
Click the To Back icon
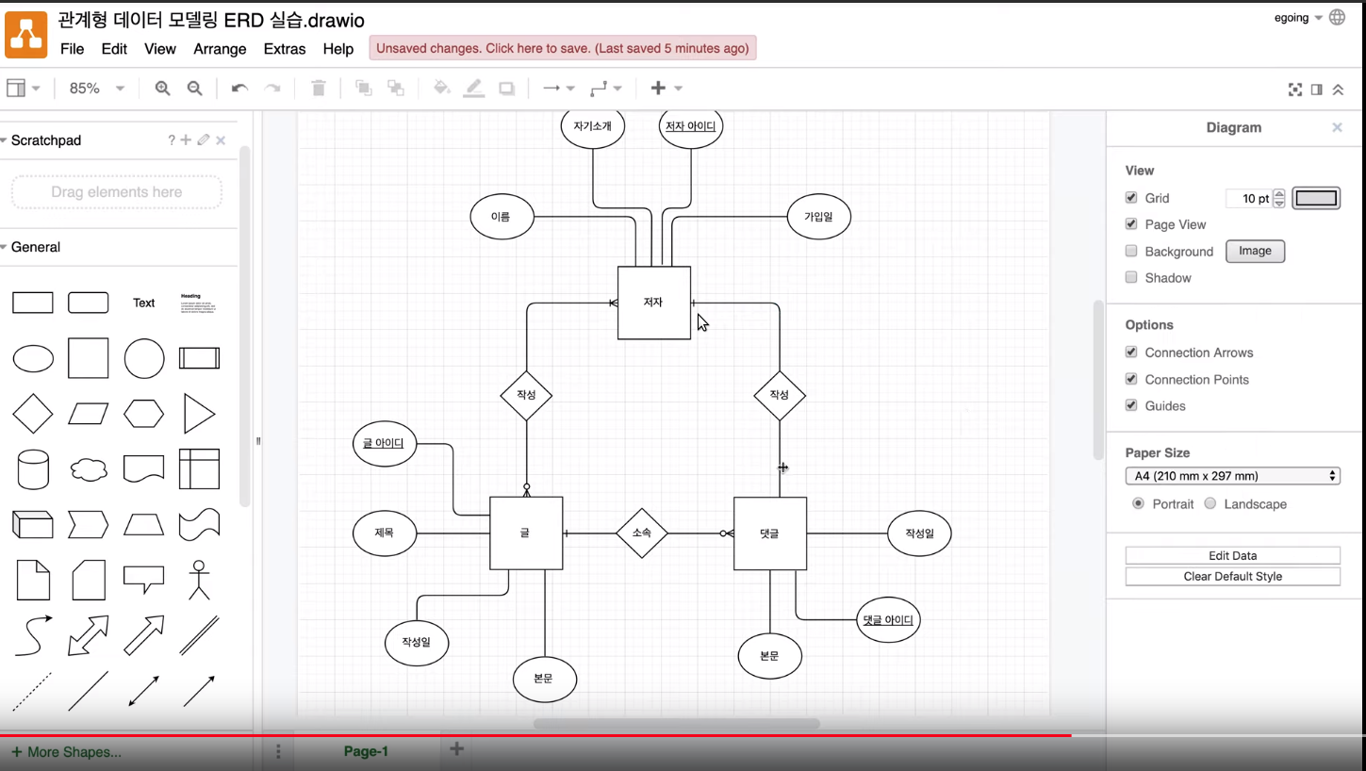click(396, 88)
